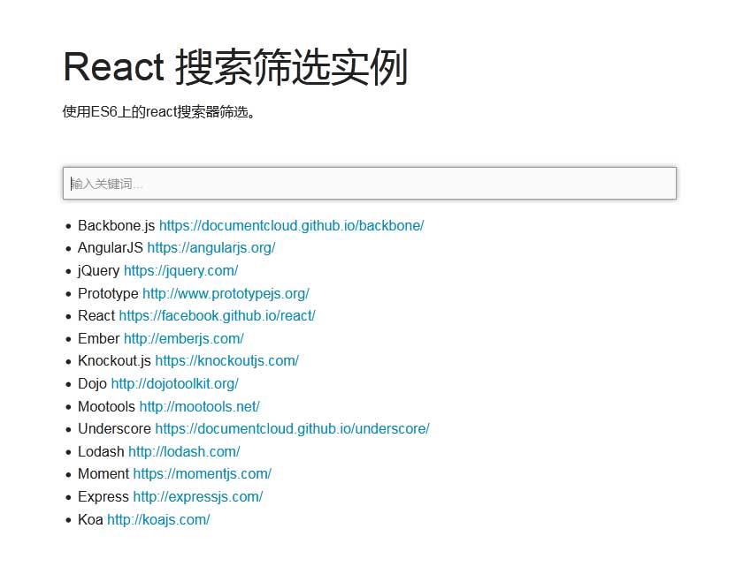Follow the expressjs.com link
This screenshot has height=574, width=743.
(x=198, y=497)
